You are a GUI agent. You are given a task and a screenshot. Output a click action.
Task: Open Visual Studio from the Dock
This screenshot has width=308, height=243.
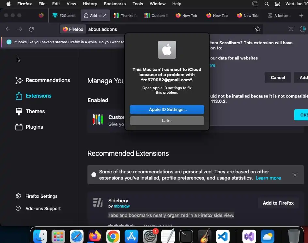tap(249, 236)
